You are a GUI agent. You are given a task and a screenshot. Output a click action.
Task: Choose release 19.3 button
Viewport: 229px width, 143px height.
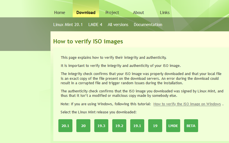[101, 126]
